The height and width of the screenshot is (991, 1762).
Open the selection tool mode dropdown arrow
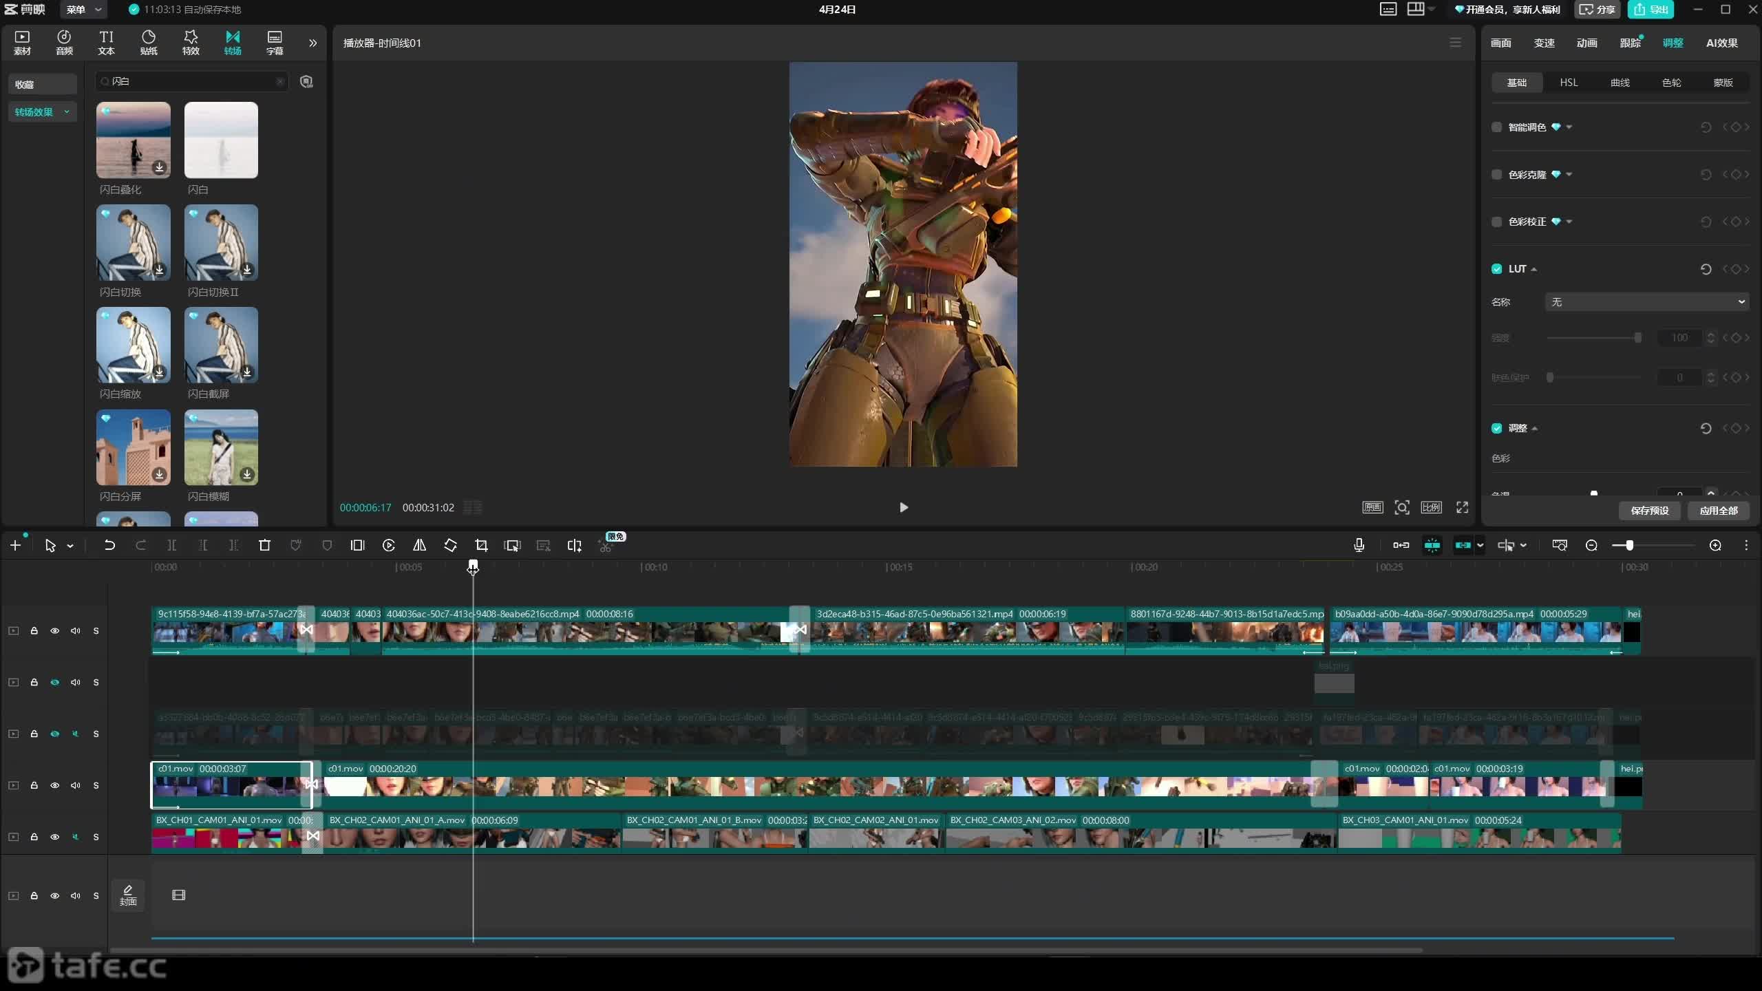pos(70,546)
